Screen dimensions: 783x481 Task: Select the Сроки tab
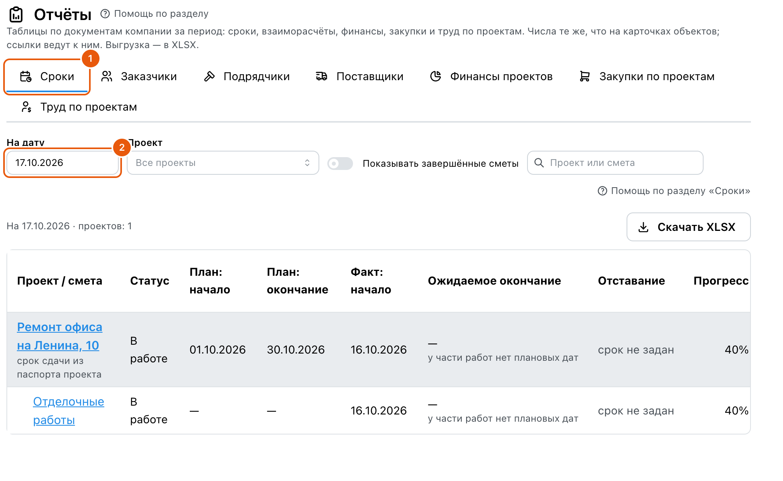[x=47, y=76]
